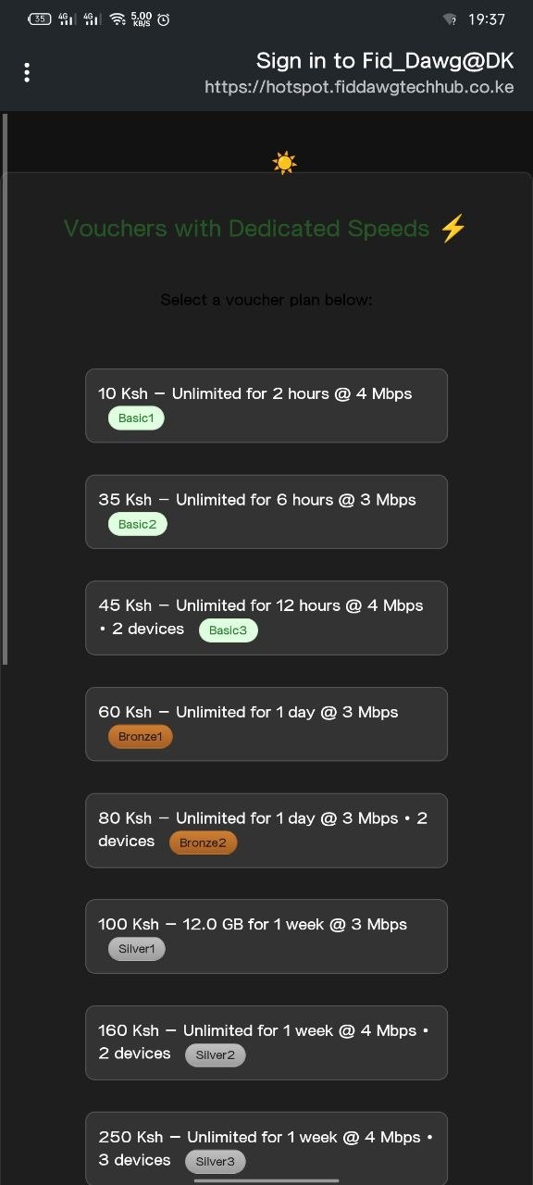Tap the Basic1 plan badge
The image size is (533, 1185).
(x=136, y=418)
